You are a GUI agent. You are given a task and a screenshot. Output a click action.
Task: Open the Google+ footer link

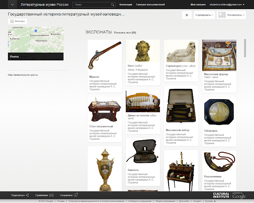(x=197, y=201)
